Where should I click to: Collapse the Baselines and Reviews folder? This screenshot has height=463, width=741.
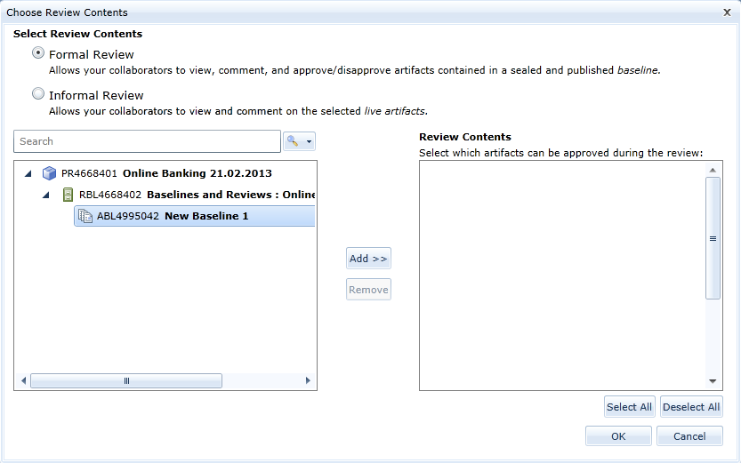(45, 195)
